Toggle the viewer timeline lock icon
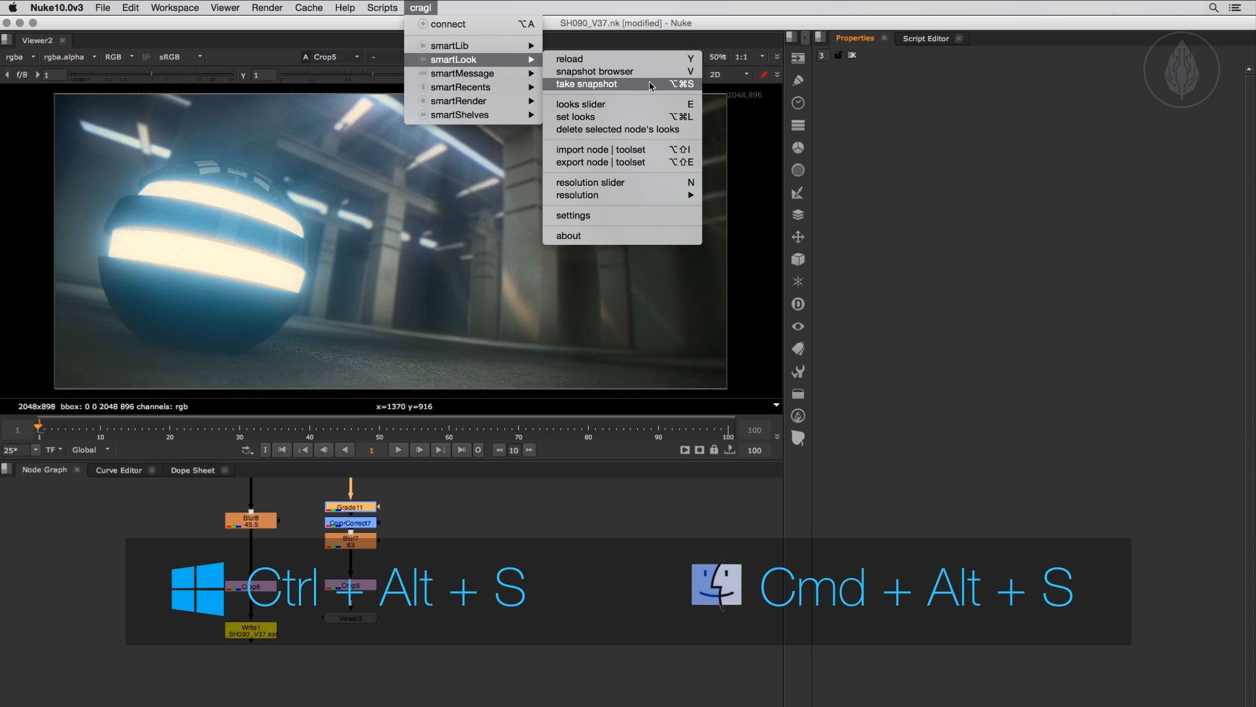This screenshot has height=707, width=1256. tap(714, 450)
